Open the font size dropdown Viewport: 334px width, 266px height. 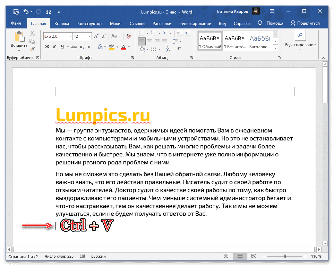tap(89, 35)
